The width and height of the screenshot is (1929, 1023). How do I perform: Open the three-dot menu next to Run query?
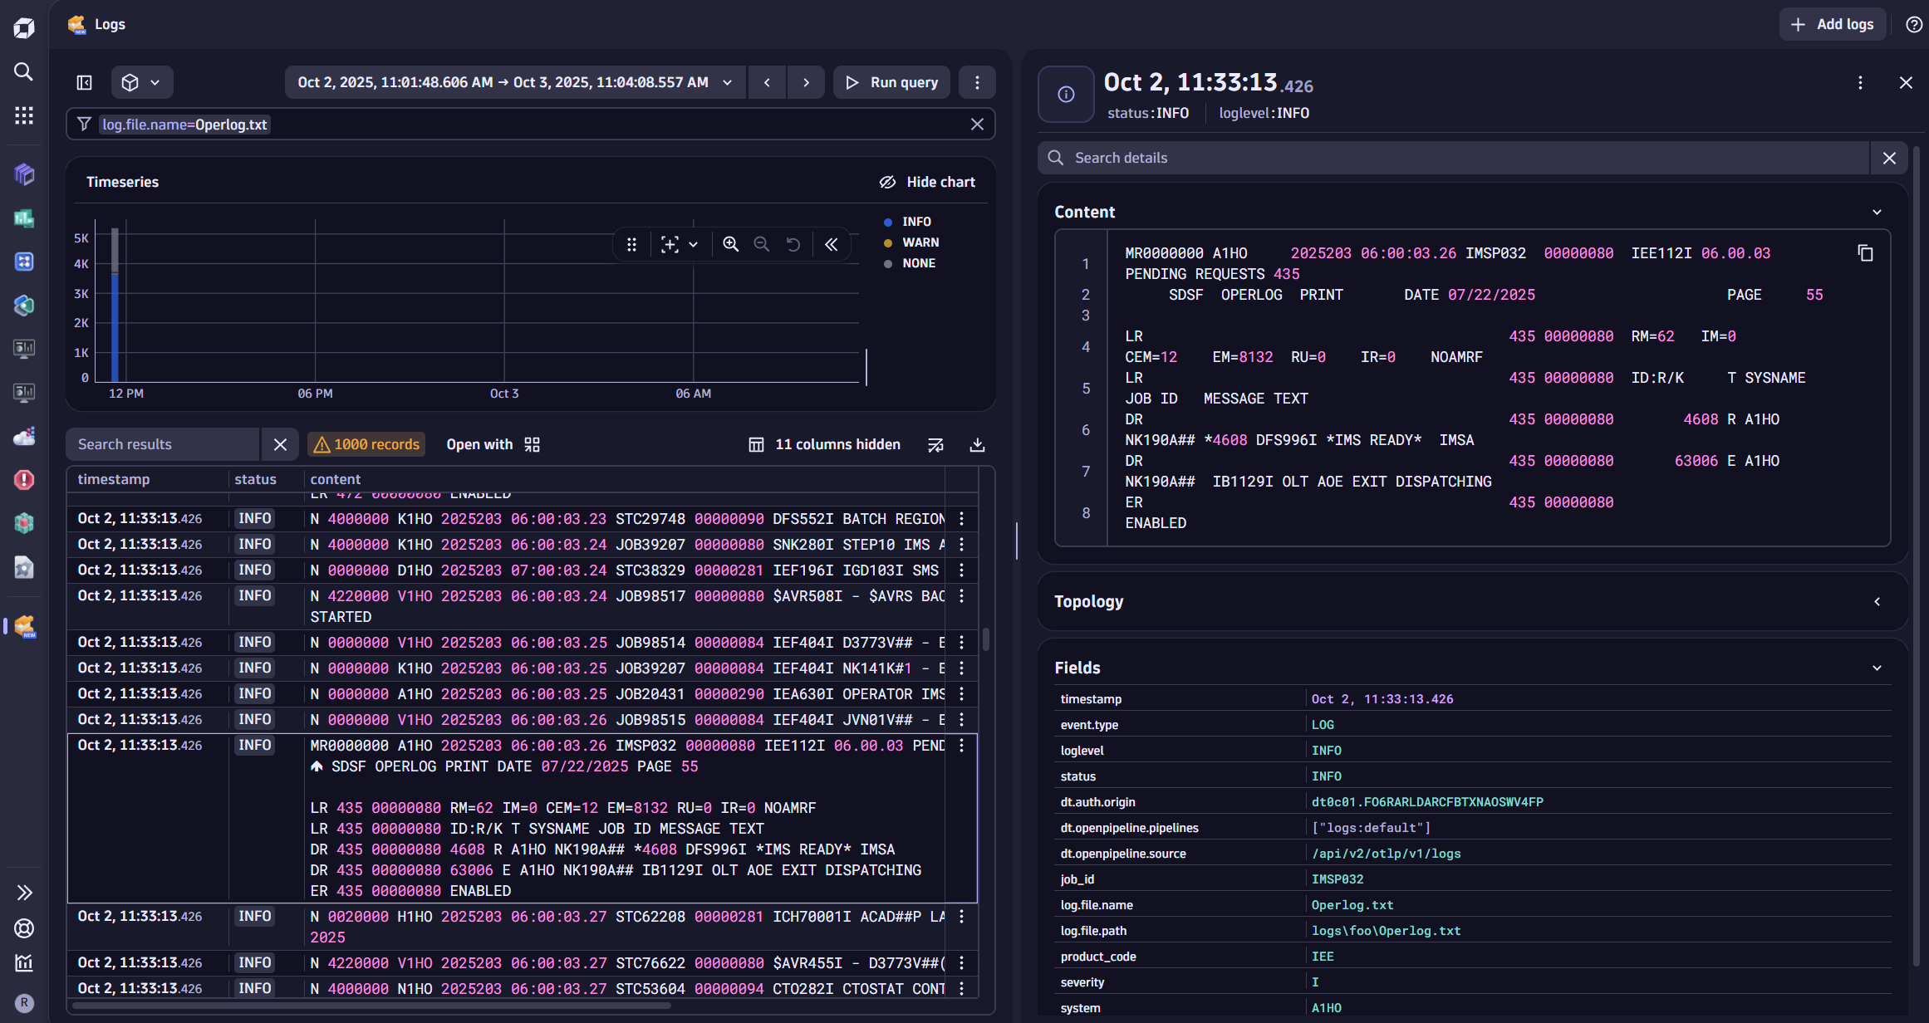point(977,82)
